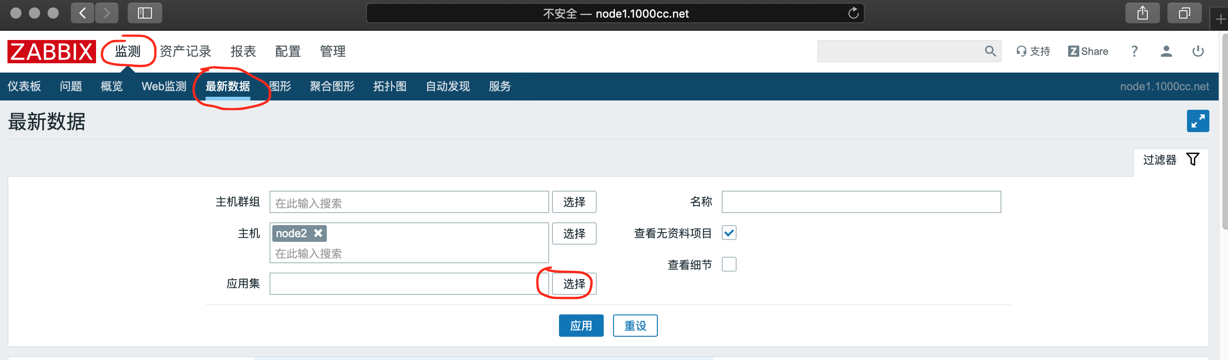Image resolution: width=1228 pixels, height=360 pixels.
Task: Click the 应用 apply button
Action: 580,326
